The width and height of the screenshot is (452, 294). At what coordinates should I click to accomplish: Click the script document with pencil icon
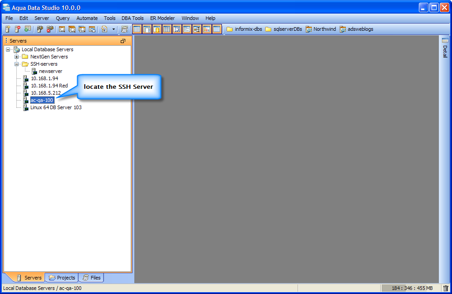click(104, 29)
